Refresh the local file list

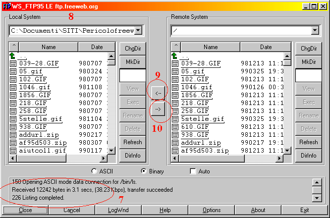133,142
